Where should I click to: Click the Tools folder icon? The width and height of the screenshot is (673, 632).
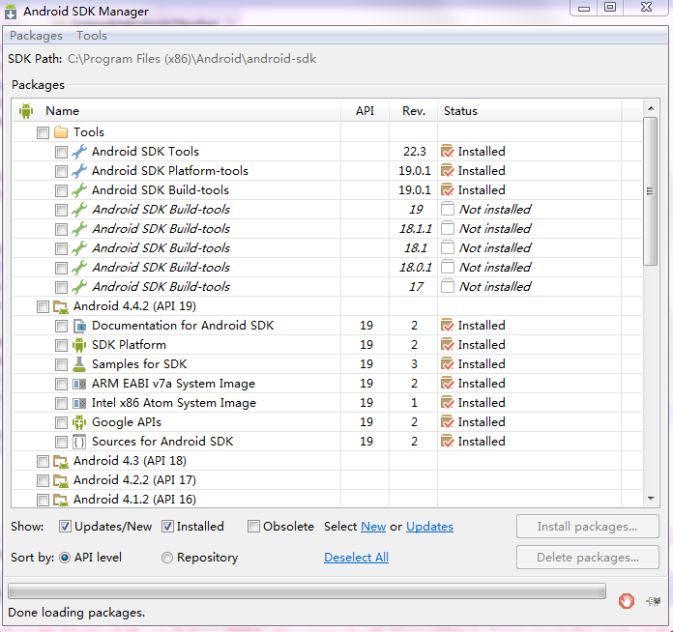point(61,132)
